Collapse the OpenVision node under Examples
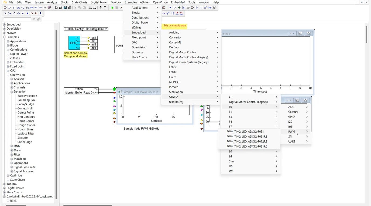The width and height of the screenshot is (371, 206). pyautogui.click(x=8, y=75)
